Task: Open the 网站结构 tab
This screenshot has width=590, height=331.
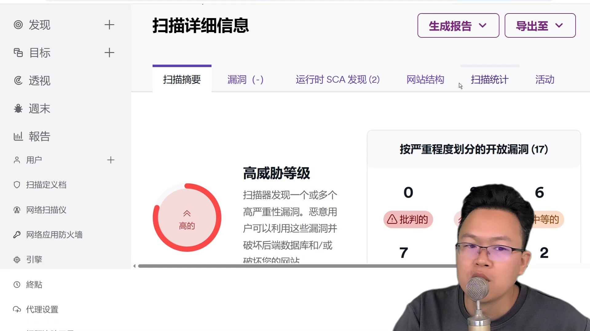Action: point(425,80)
